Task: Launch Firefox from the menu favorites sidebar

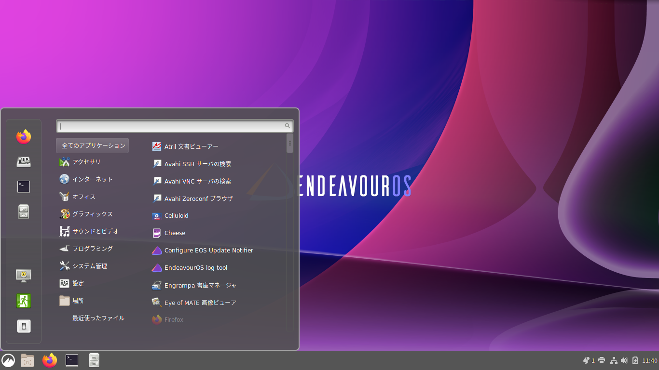Action: point(24,137)
